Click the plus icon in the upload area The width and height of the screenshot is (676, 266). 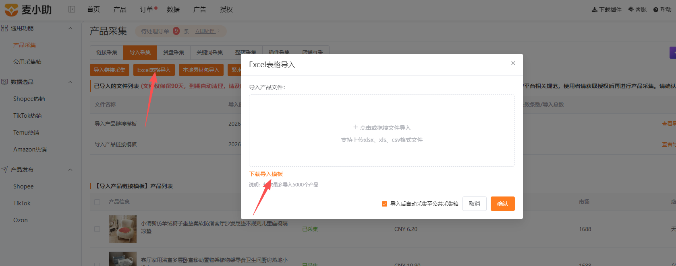(355, 127)
